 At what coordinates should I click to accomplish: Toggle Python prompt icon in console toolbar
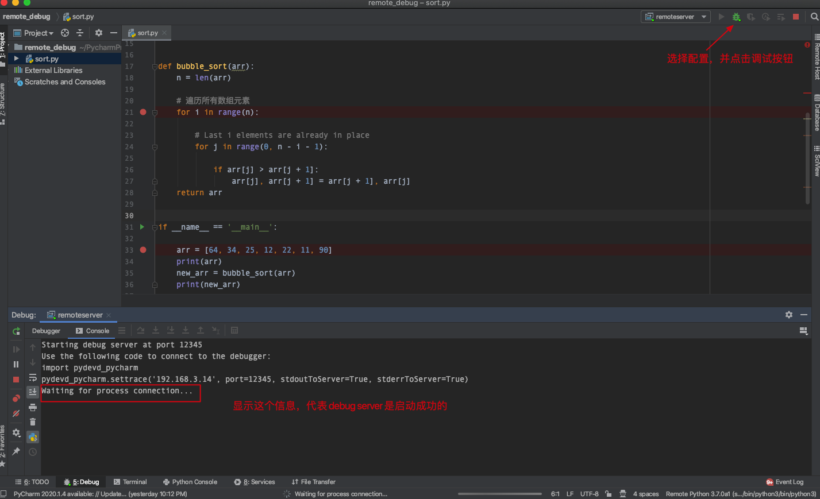(33, 437)
